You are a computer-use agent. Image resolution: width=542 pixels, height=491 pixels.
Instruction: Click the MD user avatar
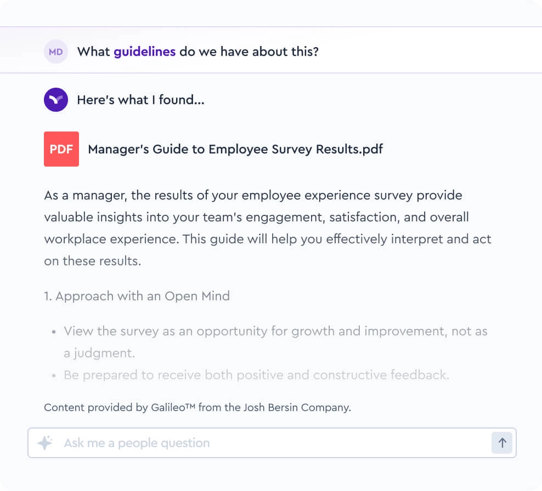coord(55,52)
